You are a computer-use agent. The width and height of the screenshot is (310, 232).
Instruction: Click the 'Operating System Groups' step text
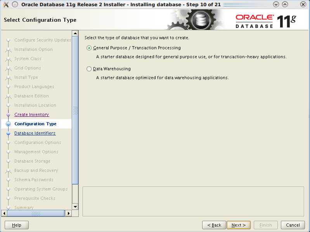click(41, 189)
